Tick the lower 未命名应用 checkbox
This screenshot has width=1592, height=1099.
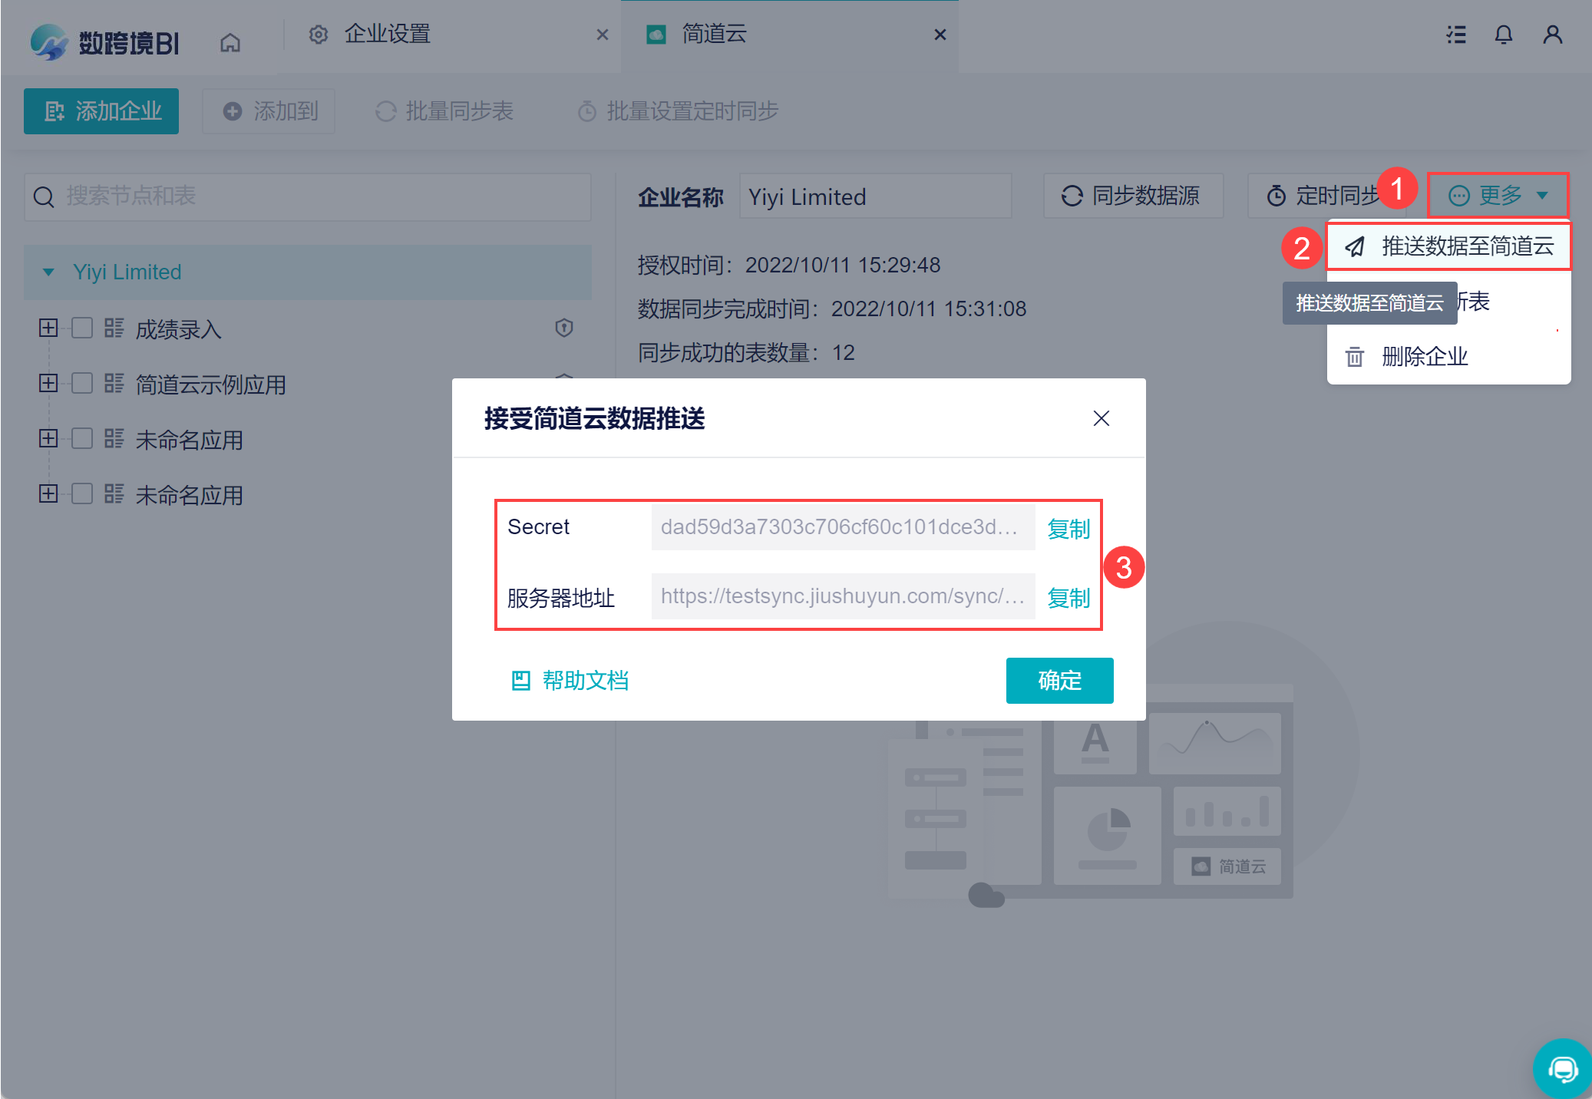click(82, 493)
